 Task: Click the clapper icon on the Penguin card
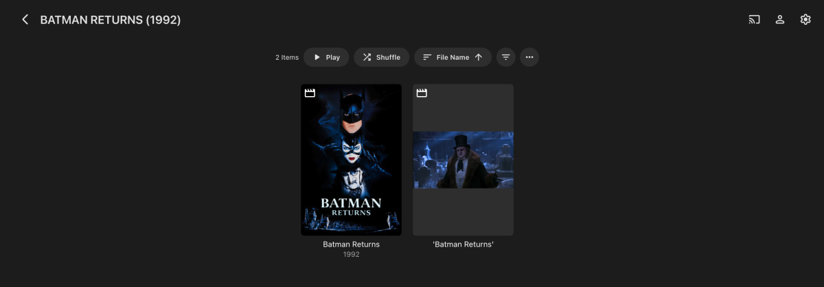422,93
